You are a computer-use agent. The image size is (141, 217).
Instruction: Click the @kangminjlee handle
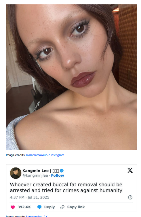tap(35, 176)
